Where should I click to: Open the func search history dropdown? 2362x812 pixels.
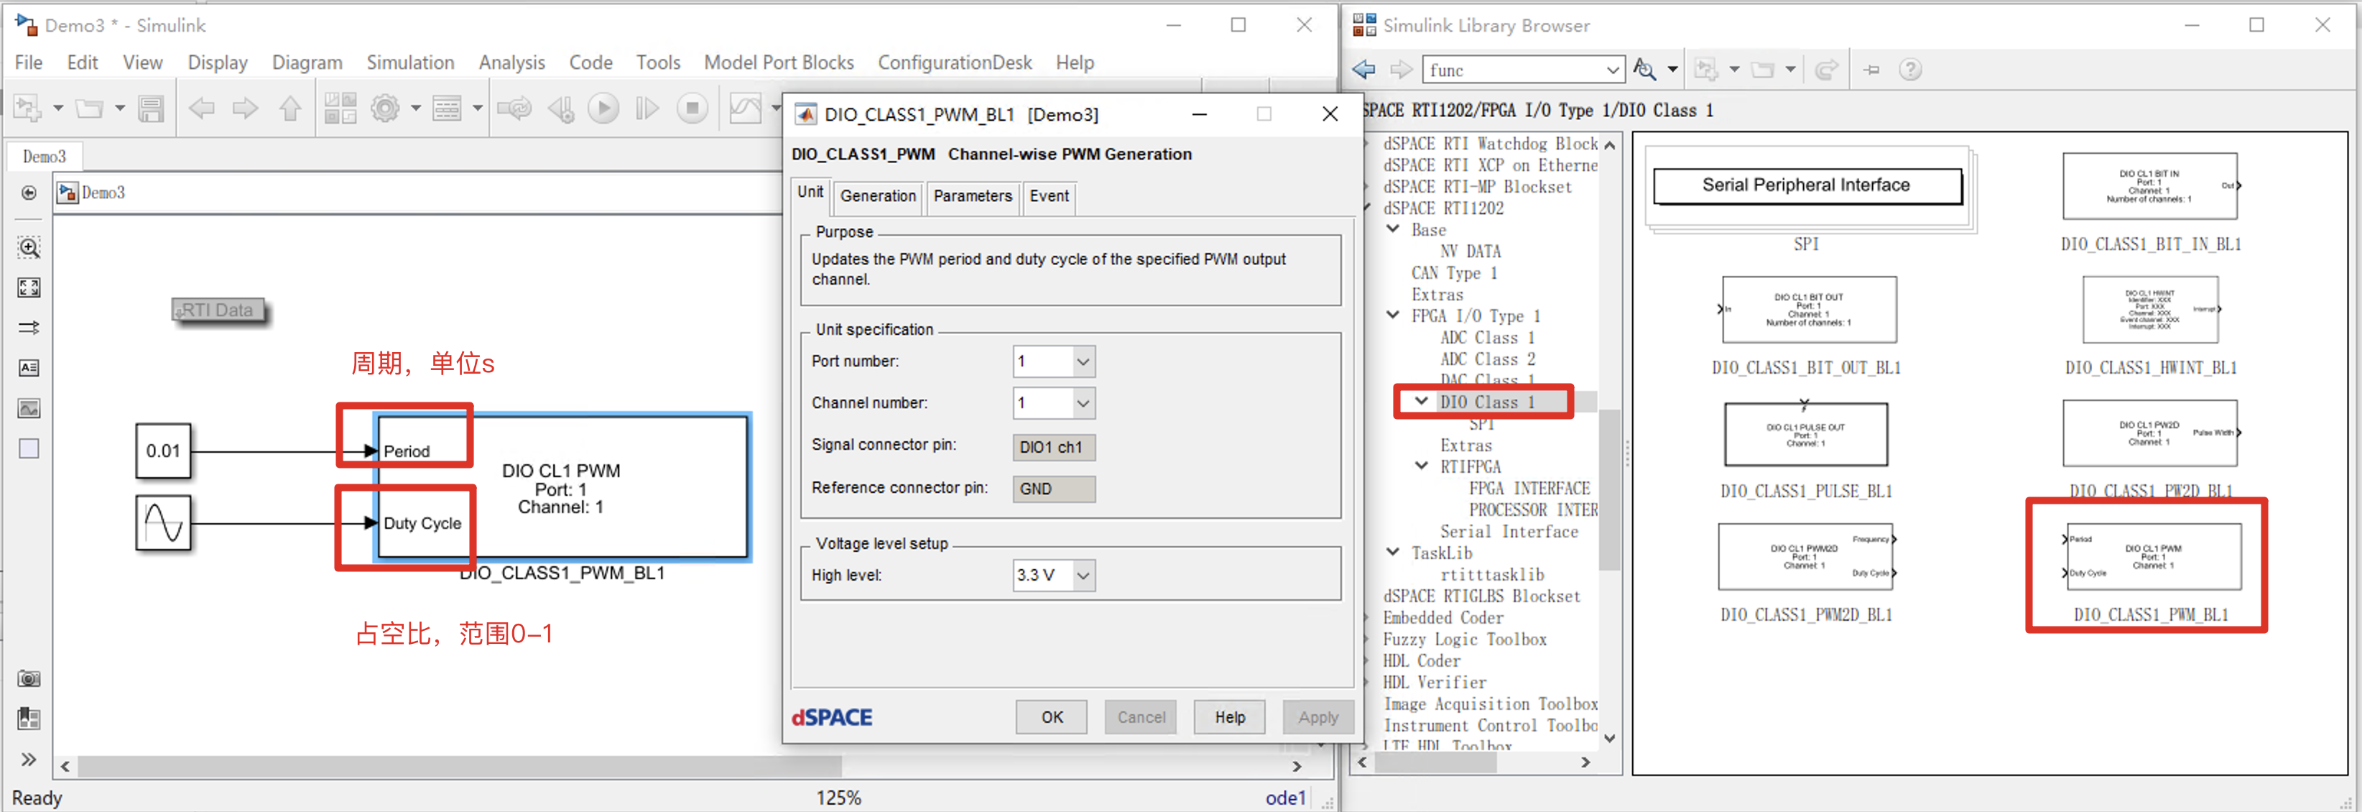pyautogui.click(x=1613, y=70)
